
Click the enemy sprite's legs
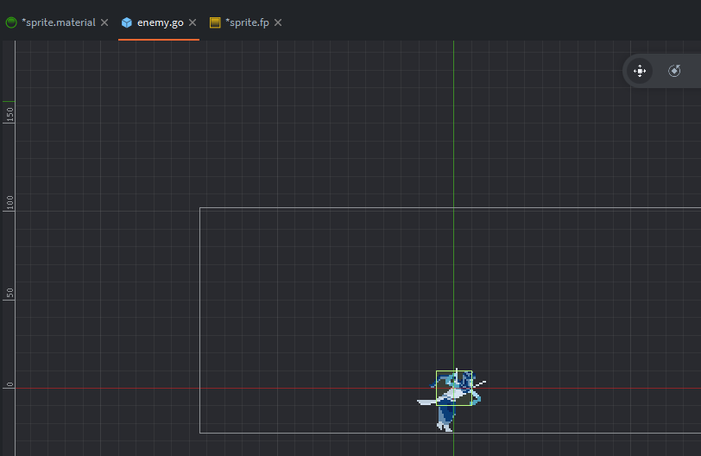click(445, 419)
